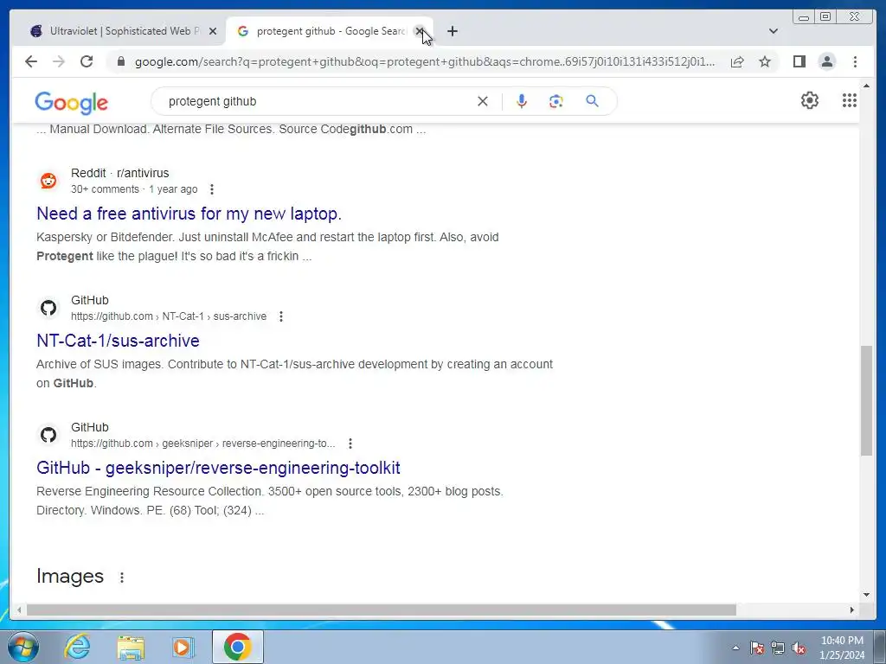Bookmark this page with the star icon
Screen dimensions: 886x664
point(765,61)
